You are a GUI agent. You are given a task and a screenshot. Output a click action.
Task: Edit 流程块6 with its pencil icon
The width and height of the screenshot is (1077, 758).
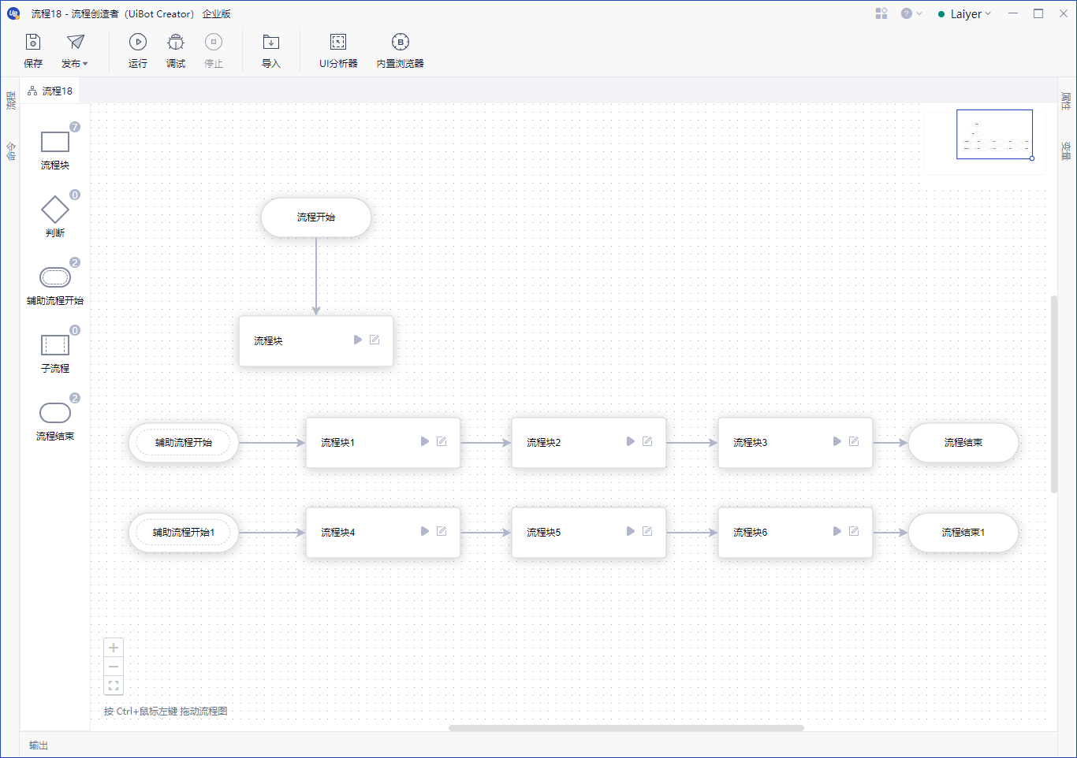(854, 531)
